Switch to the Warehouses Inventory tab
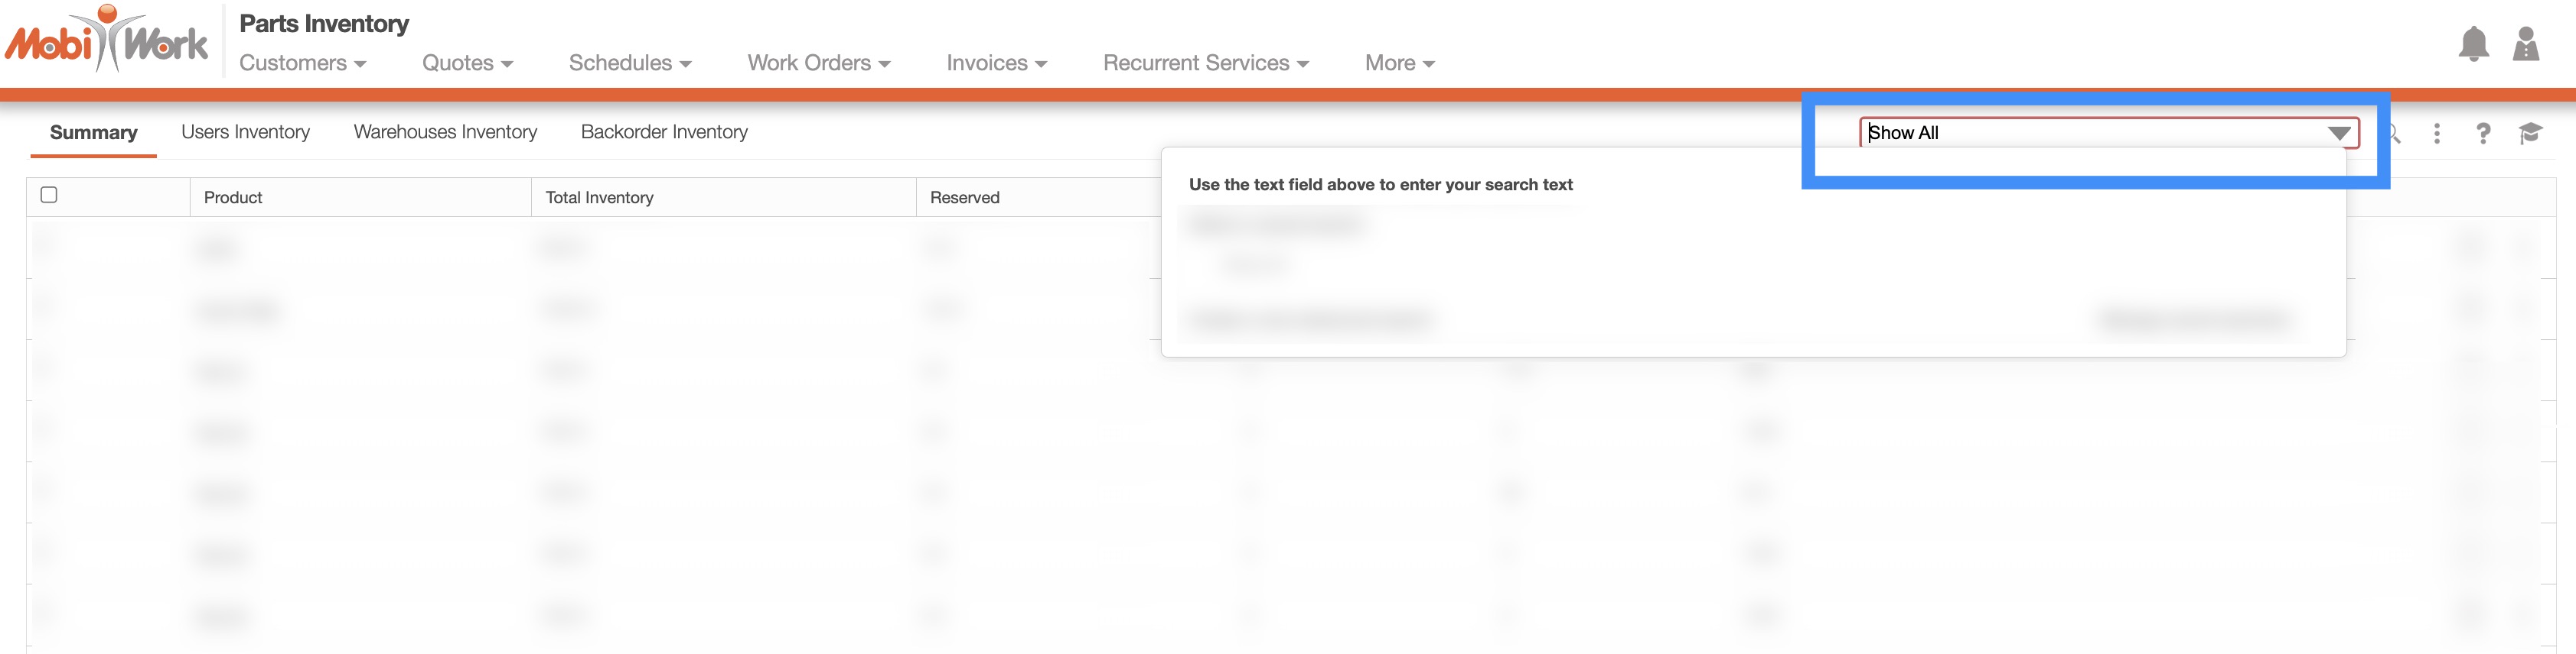The image size is (2576, 654). coord(445,132)
